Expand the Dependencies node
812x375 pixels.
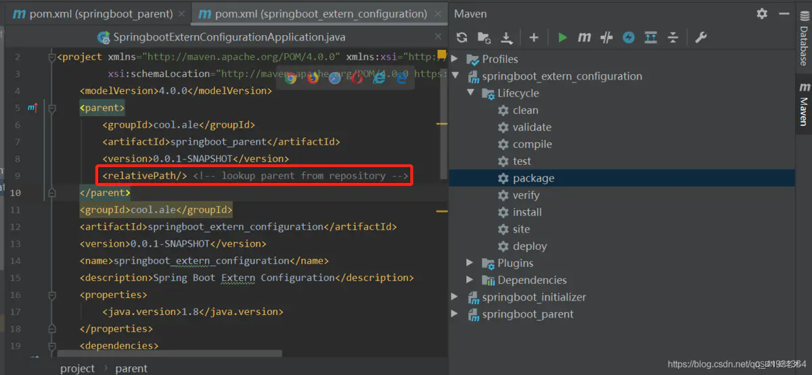470,280
